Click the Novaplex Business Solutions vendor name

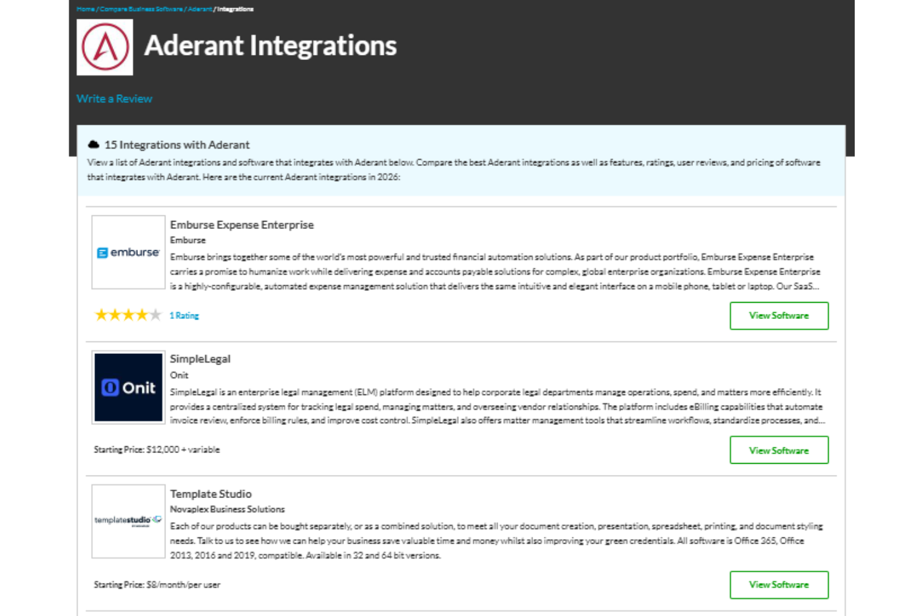coord(227,509)
